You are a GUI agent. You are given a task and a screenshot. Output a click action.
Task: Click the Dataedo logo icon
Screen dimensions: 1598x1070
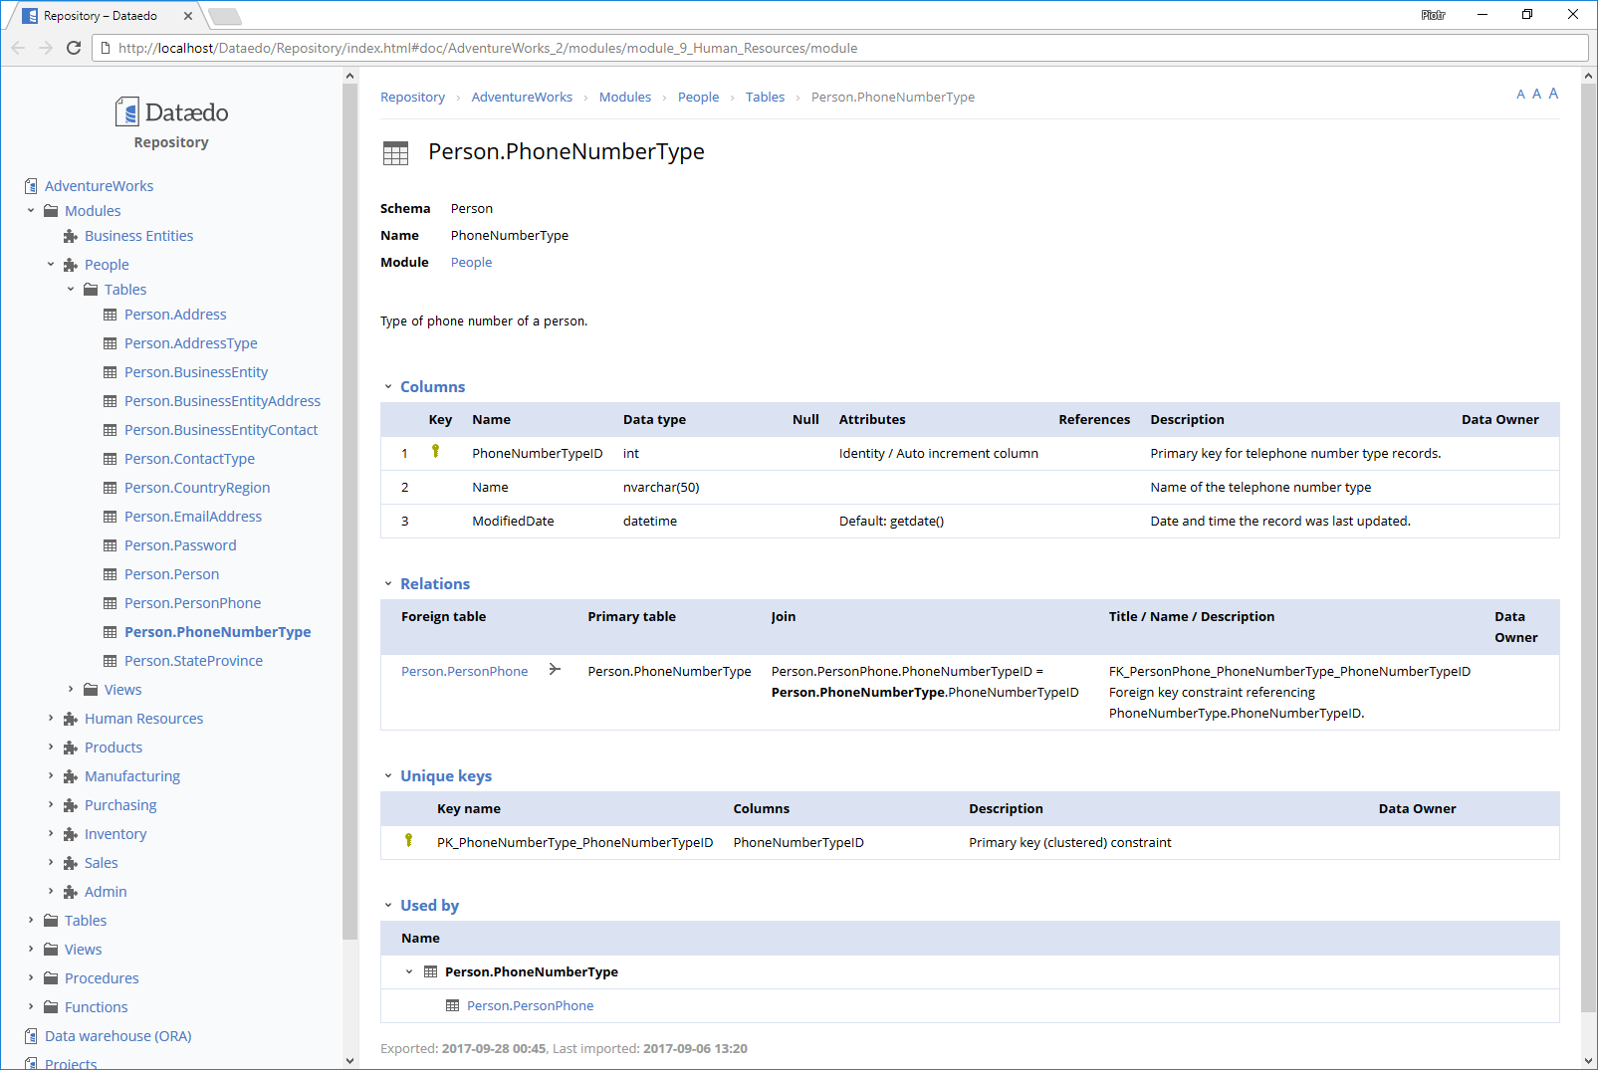127,111
